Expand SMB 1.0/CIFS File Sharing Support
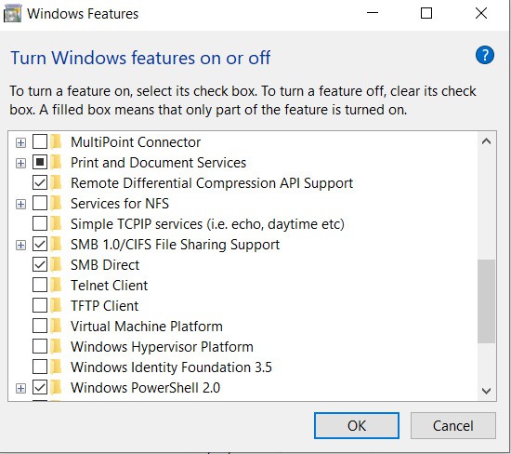This screenshot has height=454, width=511. tap(20, 245)
